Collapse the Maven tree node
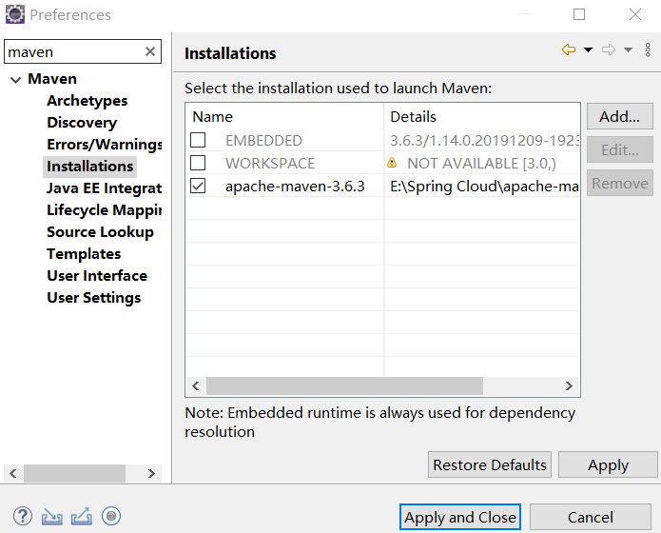Viewport: 661px width, 533px height. pyautogui.click(x=15, y=79)
